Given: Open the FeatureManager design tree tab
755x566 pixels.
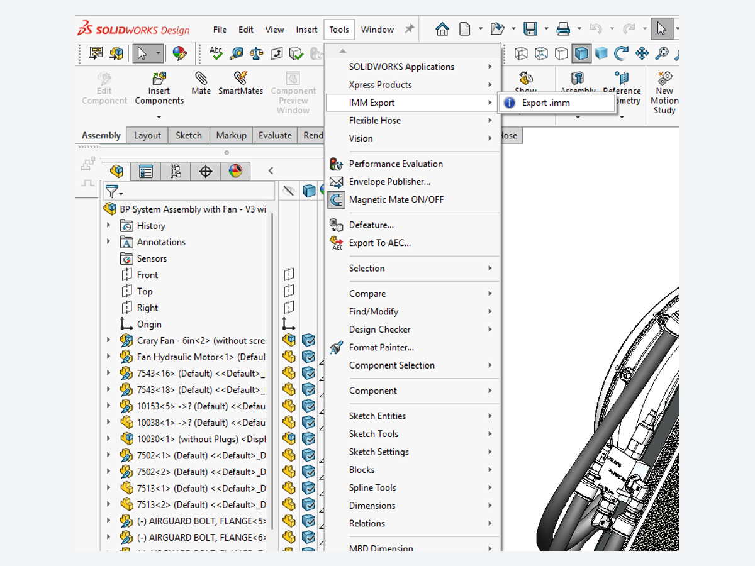Looking at the screenshot, I should click(x=116, y=171).
